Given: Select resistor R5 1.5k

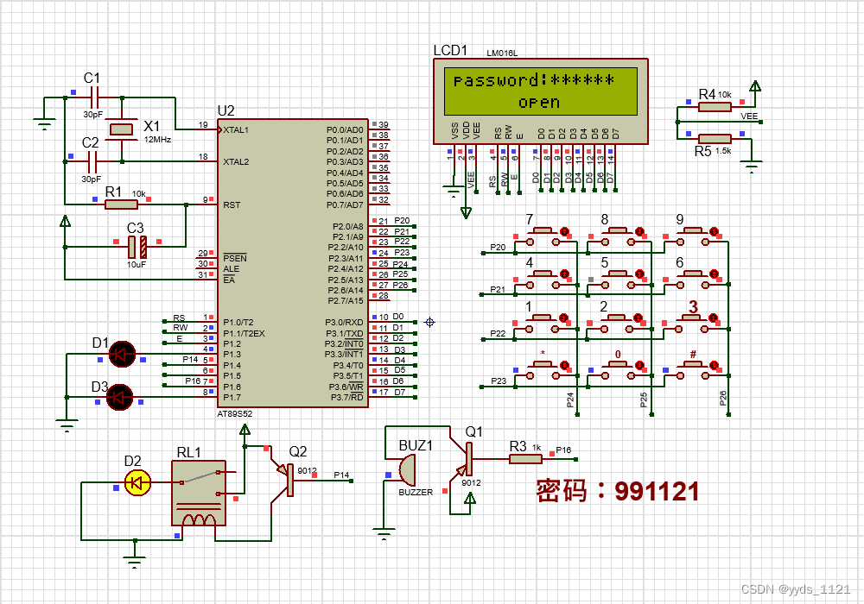Looking at the screenshot, I should (715, 139).
